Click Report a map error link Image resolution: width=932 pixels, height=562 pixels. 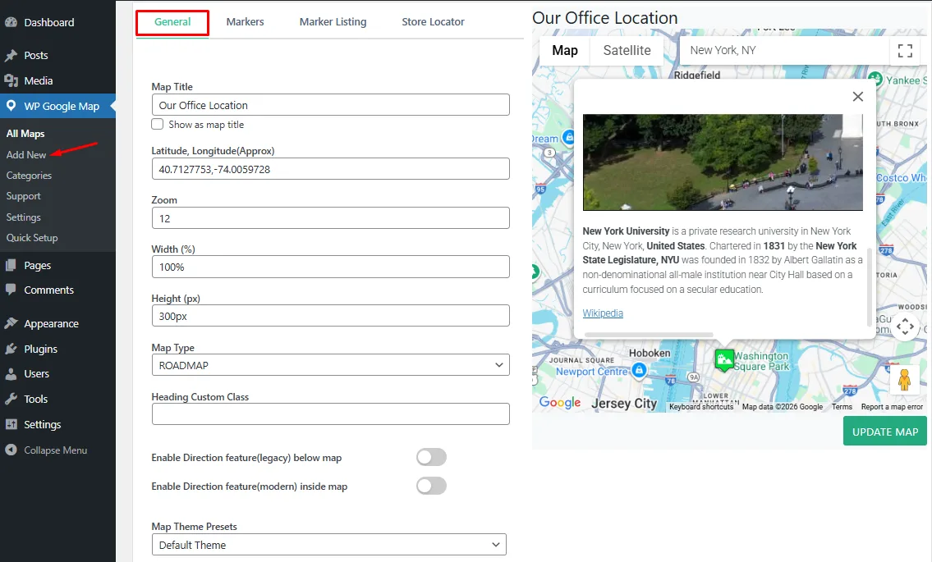pos(892,407)
